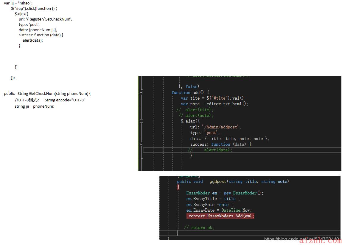Click the commented '// alert(note);' line
The width and height of the screenshot is (342, 245).
coord(196,115)
